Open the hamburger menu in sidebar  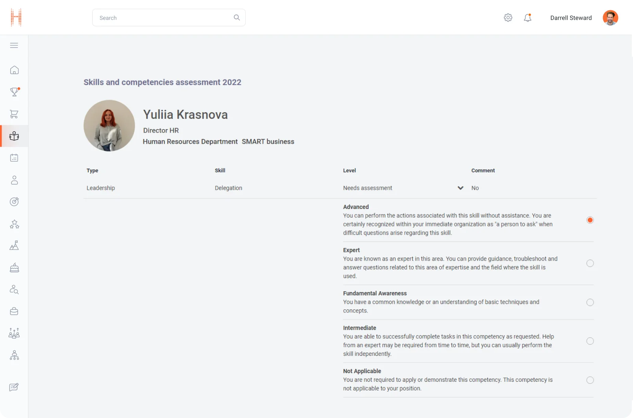pos(14,45)
